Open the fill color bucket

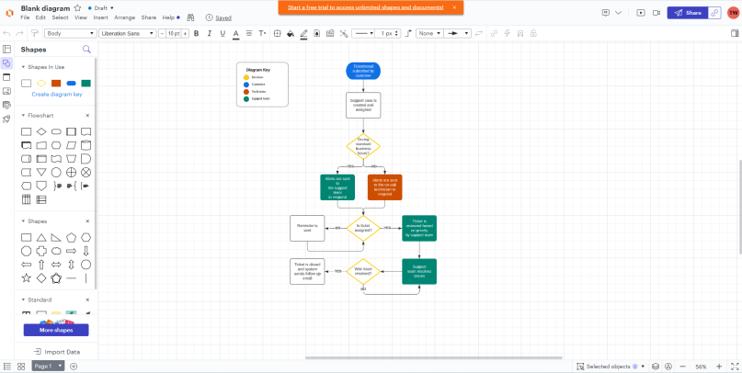(x=291, y=34)
